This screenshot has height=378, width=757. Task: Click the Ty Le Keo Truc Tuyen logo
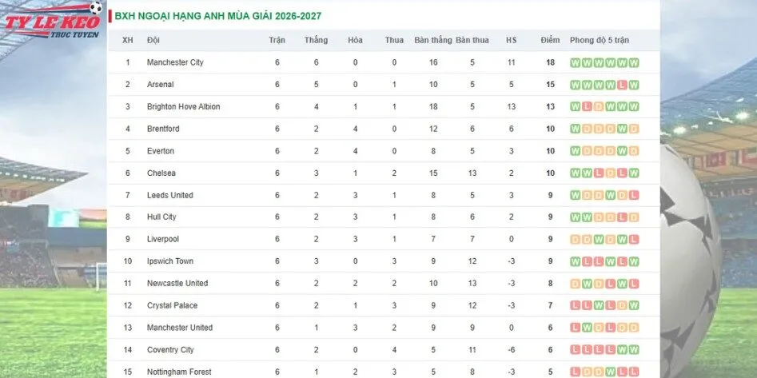tap(53, 20)
